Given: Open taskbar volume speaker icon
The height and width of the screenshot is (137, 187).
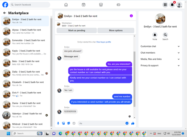Looking at the screenshot, I should click(x=168, y=133).
